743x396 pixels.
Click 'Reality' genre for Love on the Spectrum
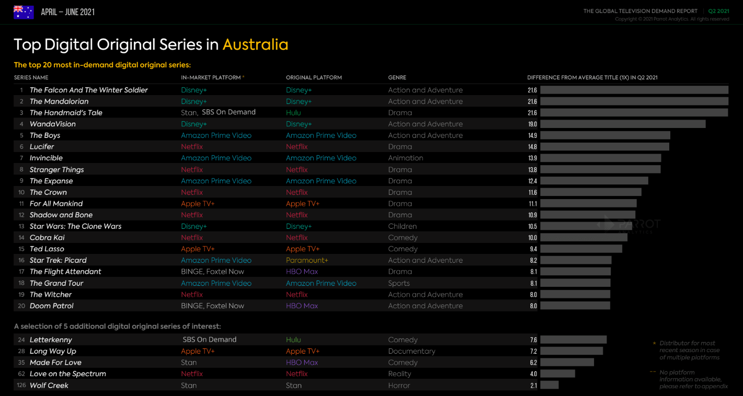click(400, 374)
